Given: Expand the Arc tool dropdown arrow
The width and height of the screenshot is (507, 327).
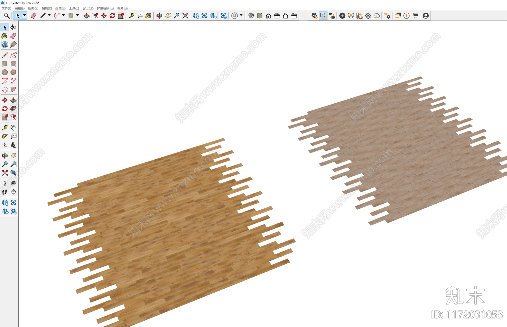Looking at the screenshot, I should (x=63, y=15).
